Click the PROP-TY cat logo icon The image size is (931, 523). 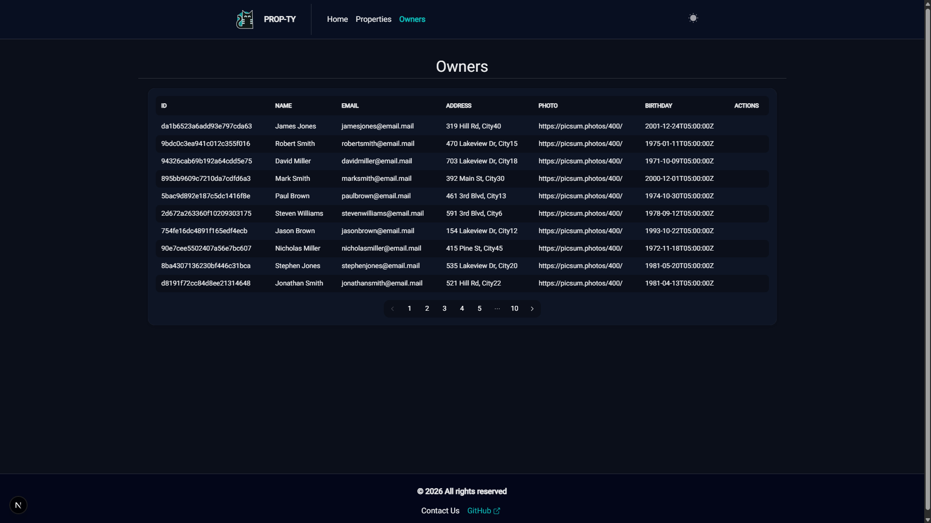click(x=245, y=19)
